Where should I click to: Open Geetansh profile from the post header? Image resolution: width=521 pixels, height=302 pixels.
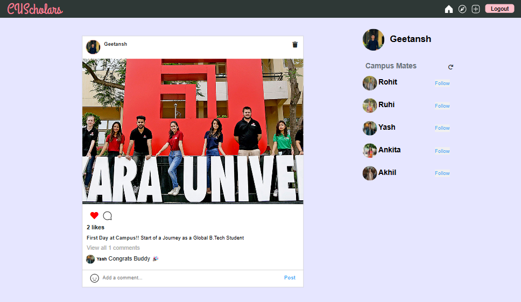(115, 44)
